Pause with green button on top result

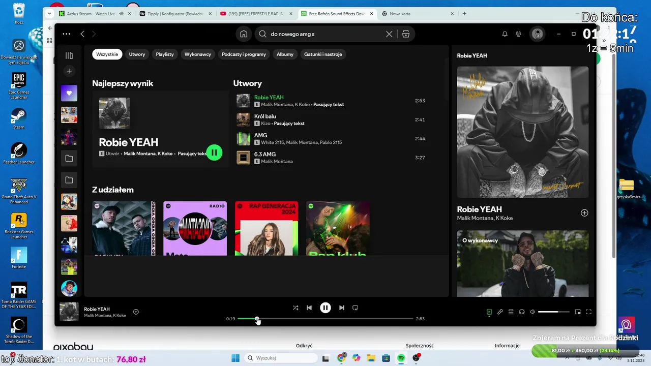[x=214, y=152]
